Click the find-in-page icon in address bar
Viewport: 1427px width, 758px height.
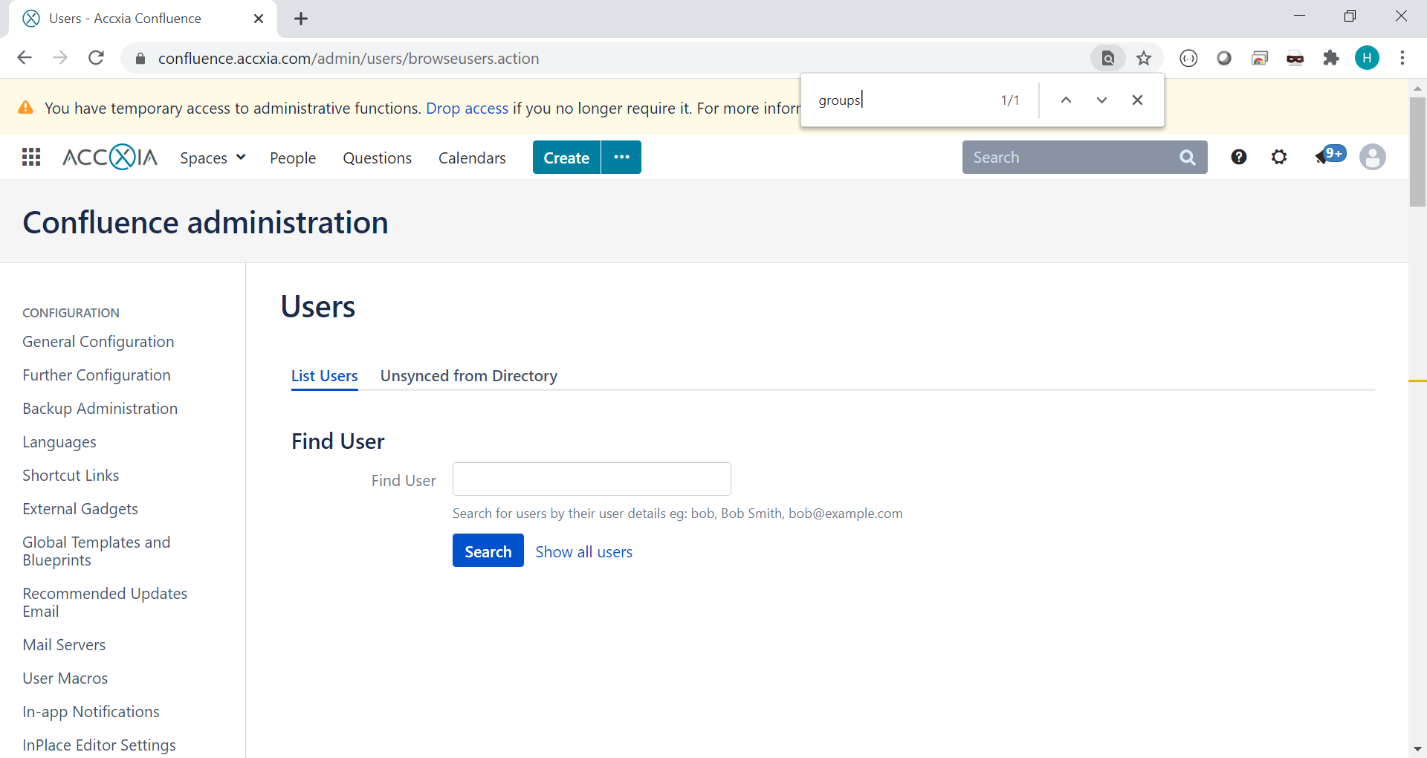coord(1107,58)
